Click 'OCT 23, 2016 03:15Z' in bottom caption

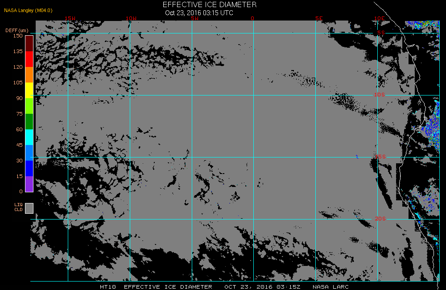[262, 287]
